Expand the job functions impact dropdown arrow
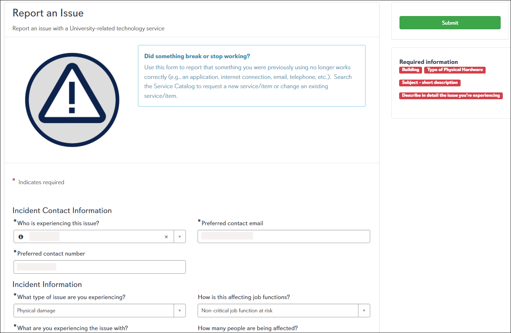Viewport: 511px width, 333px height. (364, 311)
